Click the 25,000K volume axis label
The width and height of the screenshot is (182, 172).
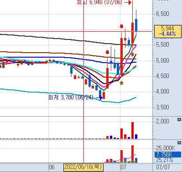click(166, 148)
